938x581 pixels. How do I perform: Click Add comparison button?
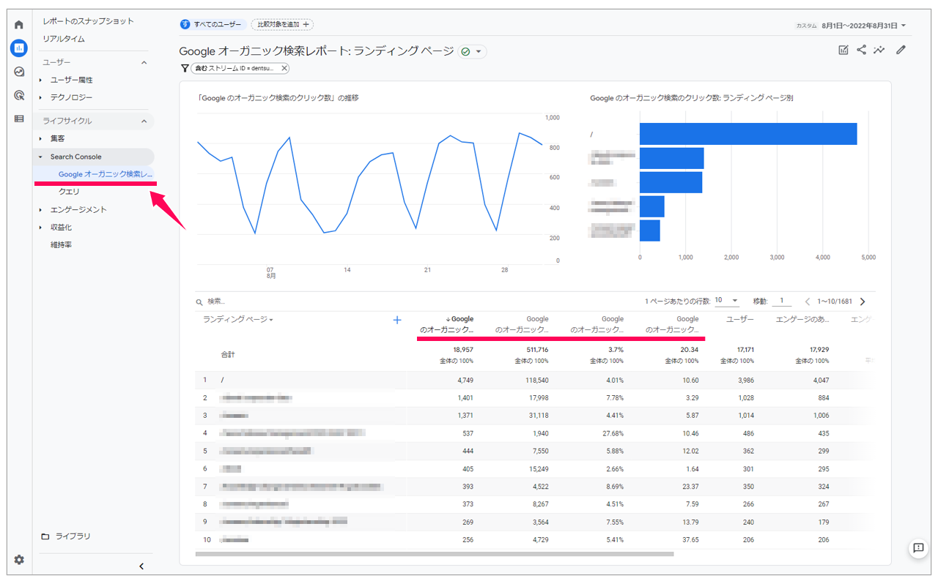pyautogui.click(x=282, y=25)
